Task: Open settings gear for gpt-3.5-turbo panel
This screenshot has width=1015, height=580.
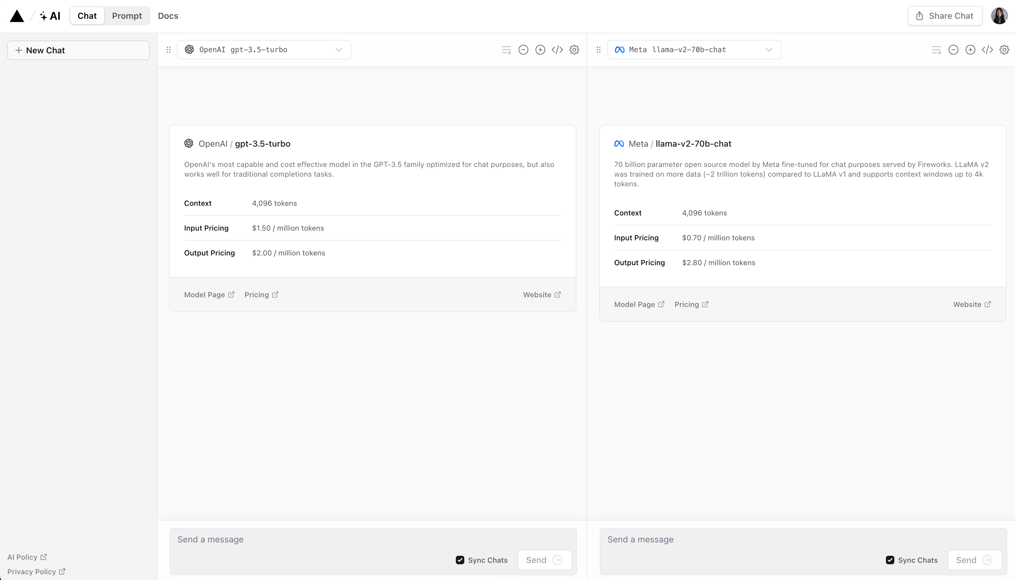Action: (x=574, y=50)
